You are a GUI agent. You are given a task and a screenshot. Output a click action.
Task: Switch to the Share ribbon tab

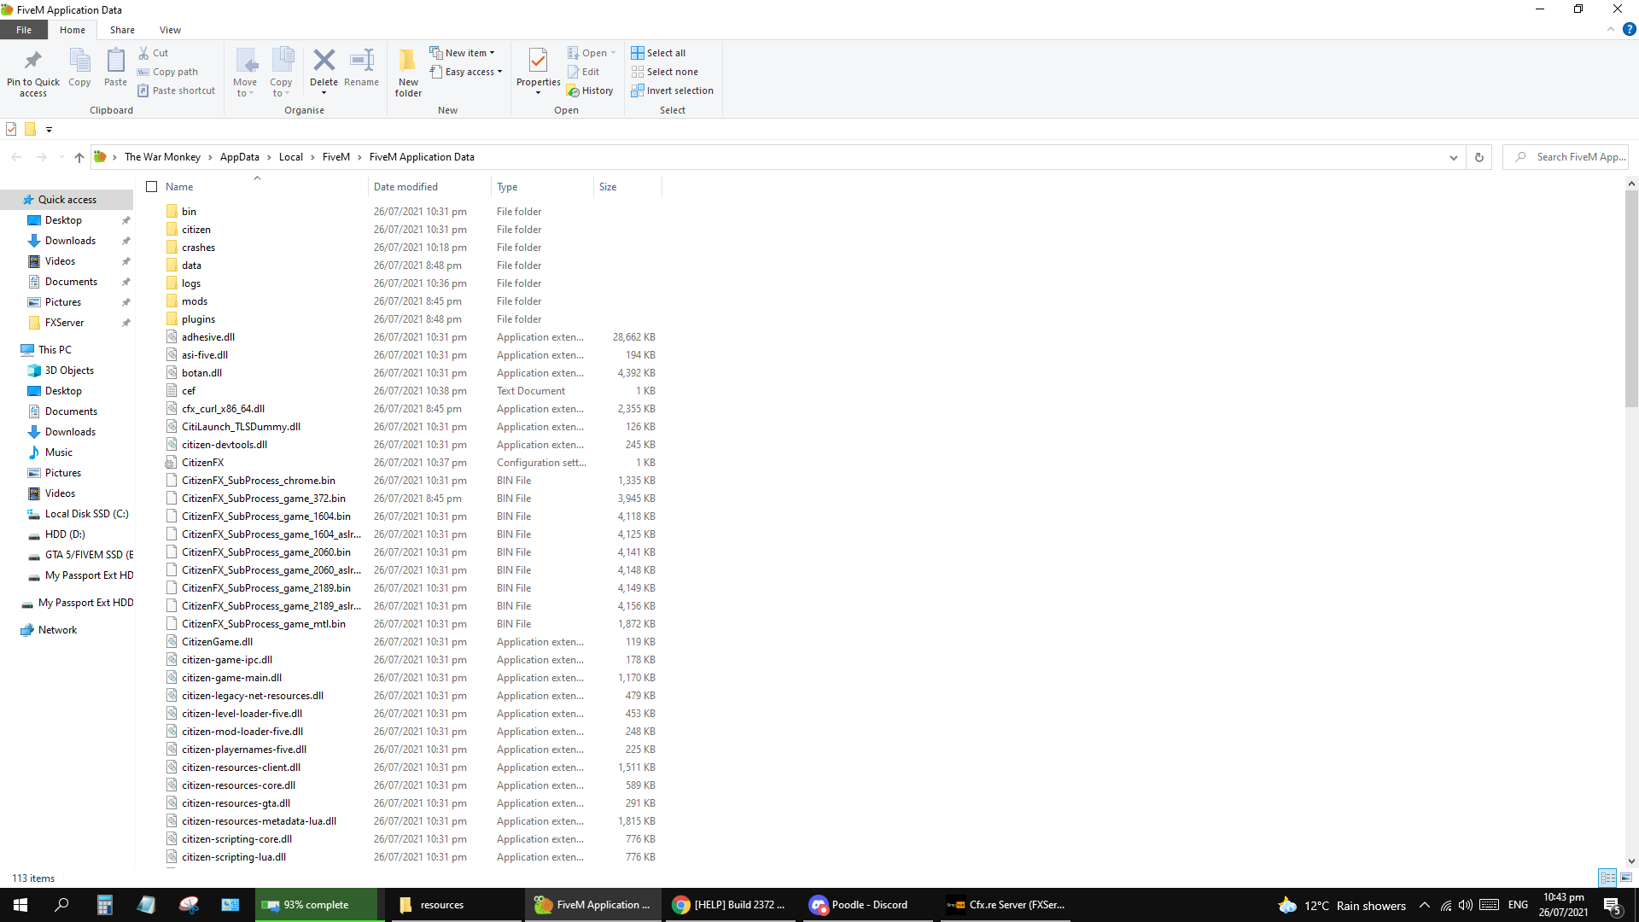122,30
